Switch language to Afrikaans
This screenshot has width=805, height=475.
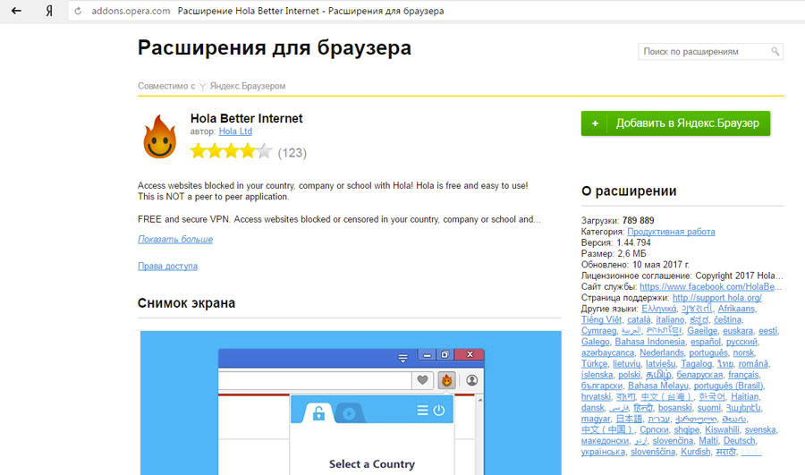[x=736, y=309]
